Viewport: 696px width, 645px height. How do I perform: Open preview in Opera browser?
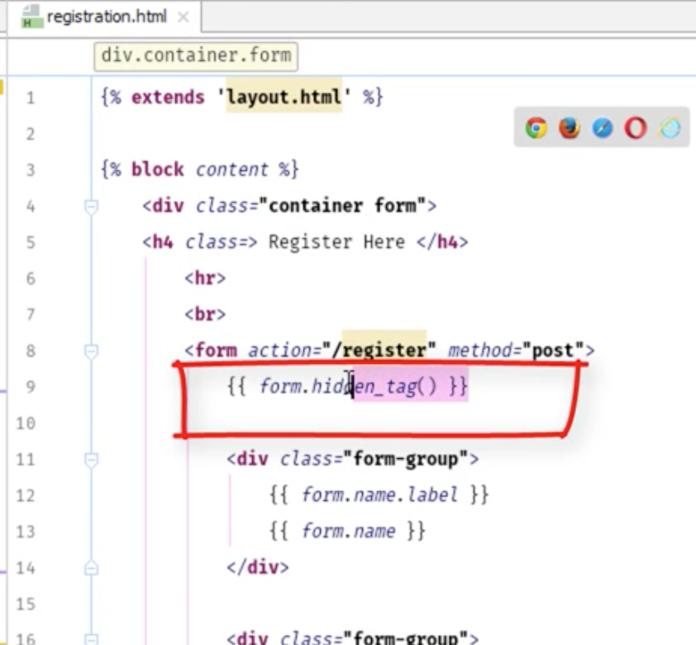pos(636,128)
